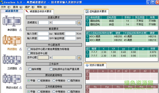Click row 1 φd cell 0.90

click(133, 52)
